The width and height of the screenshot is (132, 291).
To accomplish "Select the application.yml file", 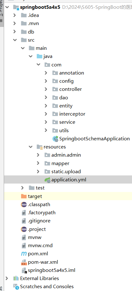I will pyautogui.click(x=69, y=180).
